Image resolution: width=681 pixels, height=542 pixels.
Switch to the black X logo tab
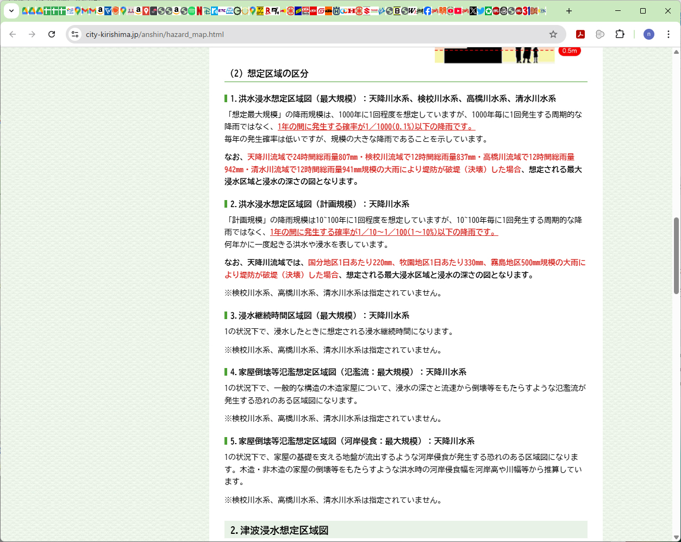472,11
